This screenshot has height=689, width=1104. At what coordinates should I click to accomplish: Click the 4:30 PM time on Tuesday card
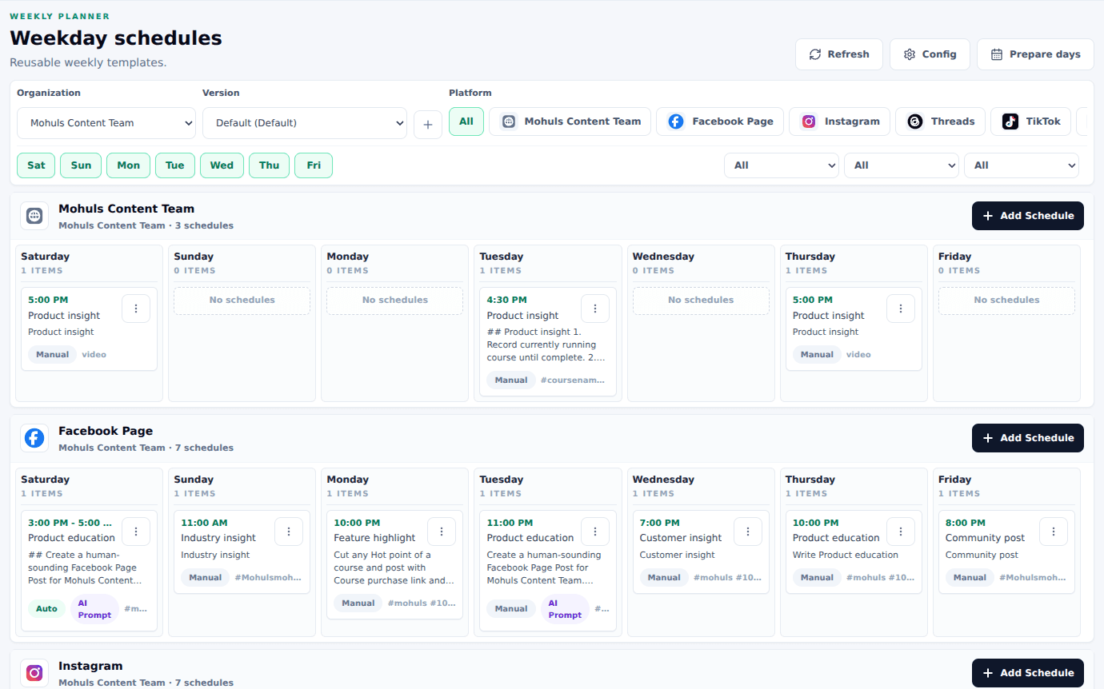(506, 301)
